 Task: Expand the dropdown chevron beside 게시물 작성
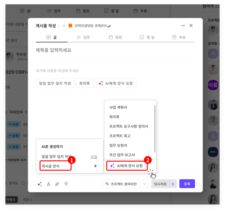[64, 26]
